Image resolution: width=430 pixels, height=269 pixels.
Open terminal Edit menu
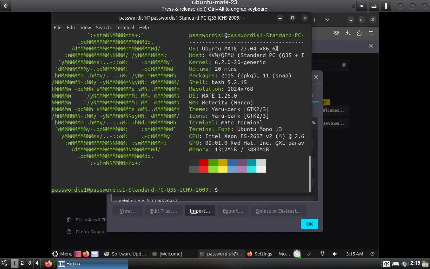[x=71, y=28]
